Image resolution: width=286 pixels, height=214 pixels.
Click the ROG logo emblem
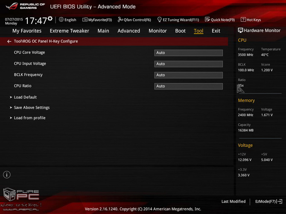point(12,6)
